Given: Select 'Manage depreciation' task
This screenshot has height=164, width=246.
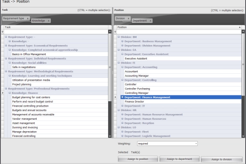Looking at the screenshot, I should click(x=59, y=132).
